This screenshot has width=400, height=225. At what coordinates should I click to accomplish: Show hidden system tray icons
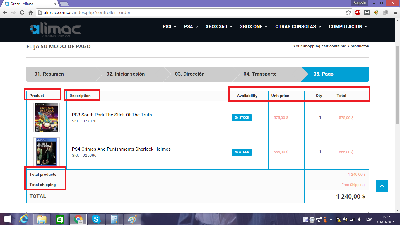tap(331, 219)
